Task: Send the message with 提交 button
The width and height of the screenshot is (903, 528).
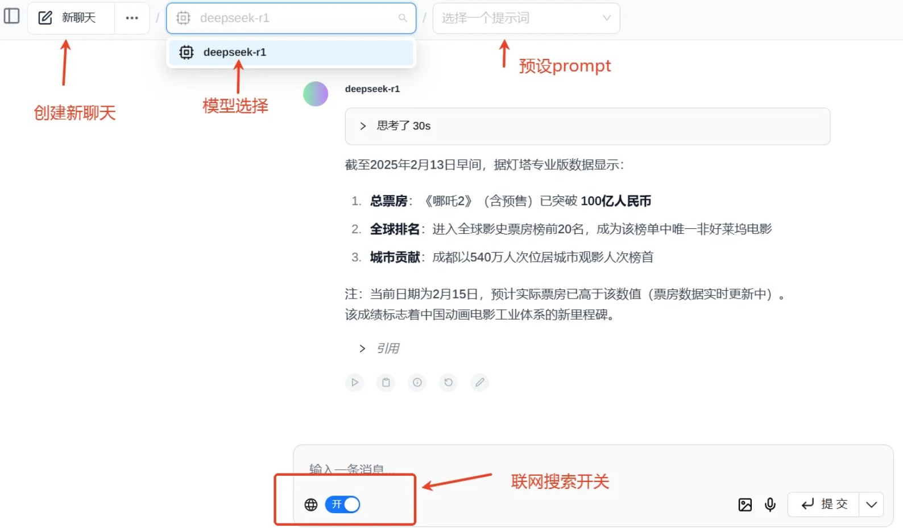Action: tap(823, 504)
